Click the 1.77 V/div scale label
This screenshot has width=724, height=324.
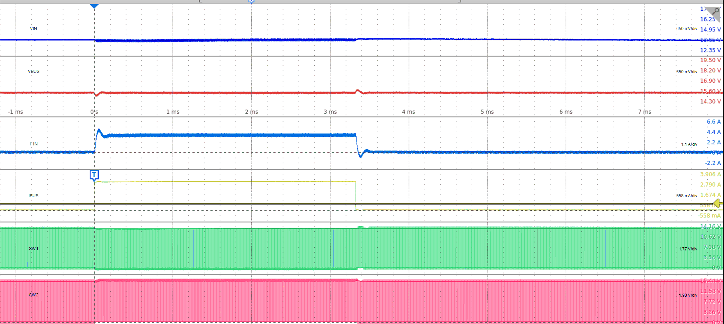coord(688,249)
